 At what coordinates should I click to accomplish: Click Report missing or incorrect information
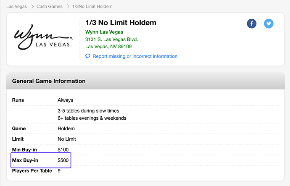click(x=135, y=56)
